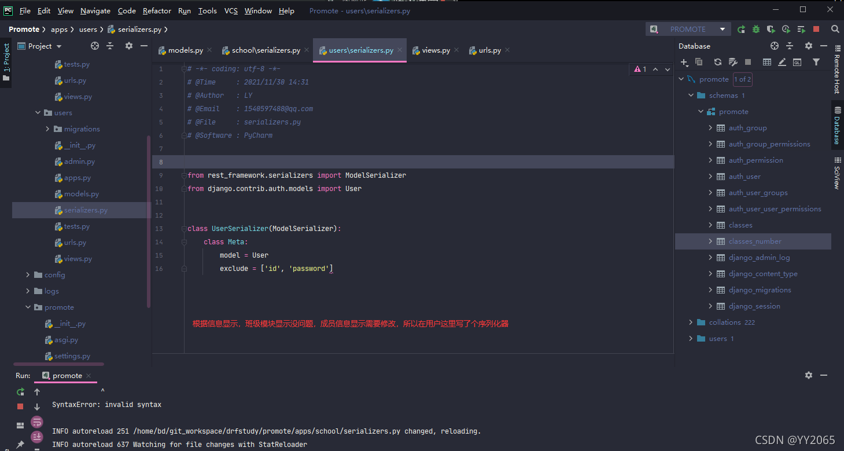
Task: Close the urls.py editor tab
Action: (507, 50)
